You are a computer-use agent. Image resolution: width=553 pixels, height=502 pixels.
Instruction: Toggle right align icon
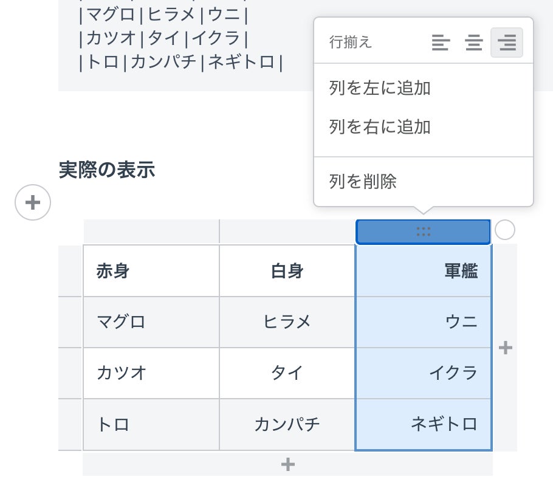point(506,43)
